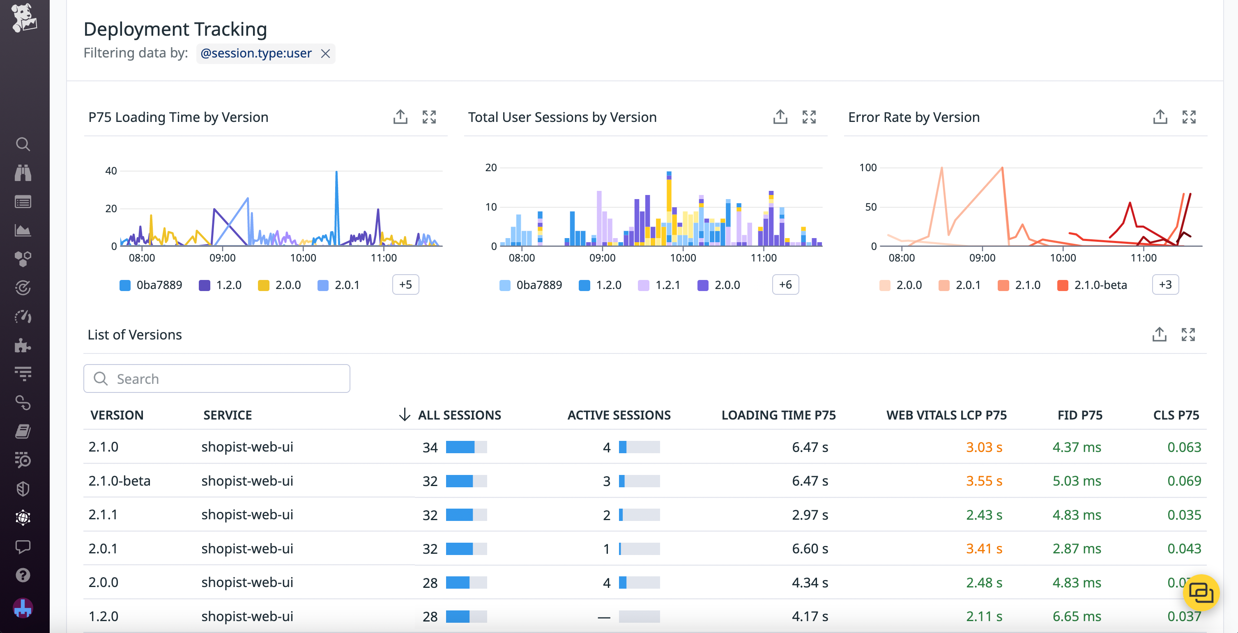The width and height of the screenshot is (1238, 633).
Task: Click the Search field above the versions table
Action: coord(216,378)
